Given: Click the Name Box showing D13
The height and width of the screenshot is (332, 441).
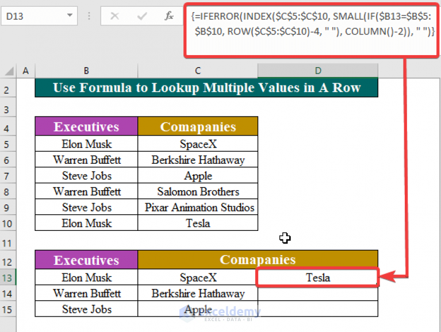Looking at the screenshot, I should [x=32, y=16].
